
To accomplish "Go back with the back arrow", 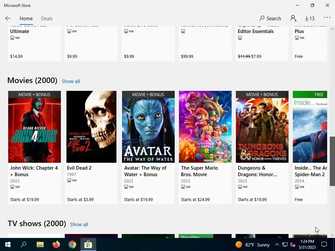I will point(8,18).
